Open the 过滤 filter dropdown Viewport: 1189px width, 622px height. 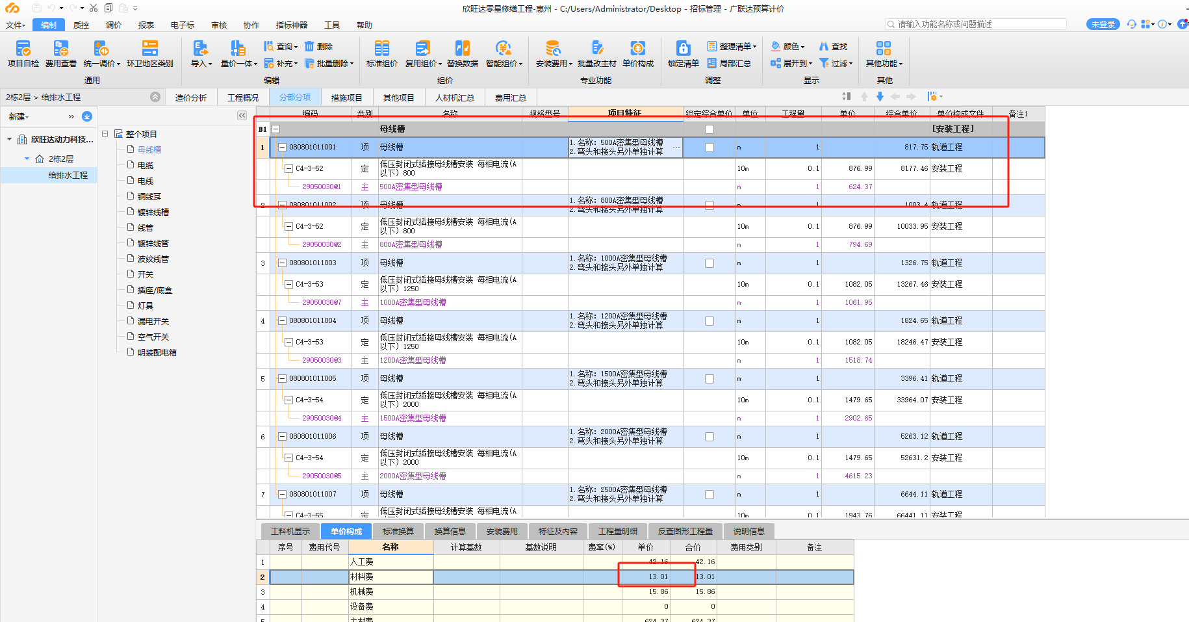pyautogui.click(x=836, y=63)
